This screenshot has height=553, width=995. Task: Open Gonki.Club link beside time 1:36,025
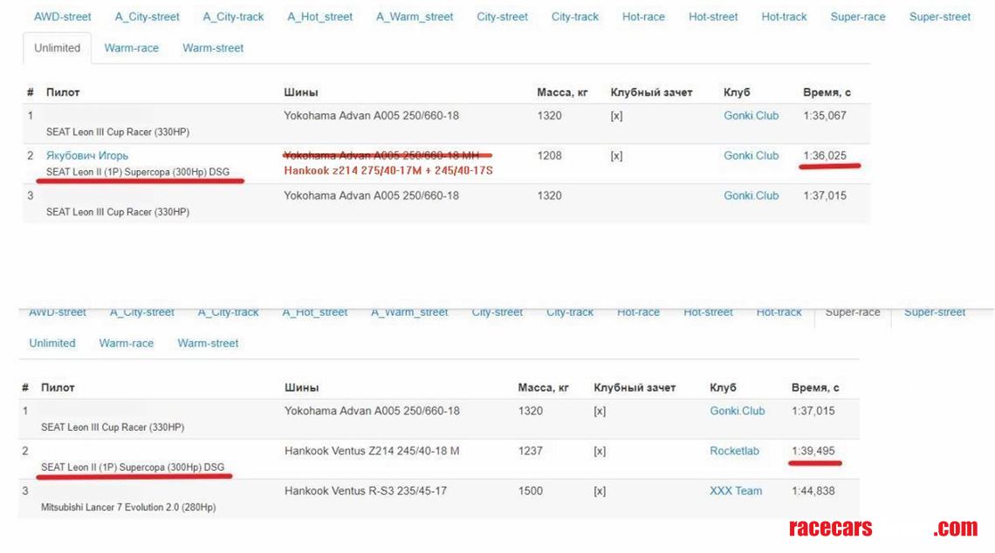click(751, 155)
